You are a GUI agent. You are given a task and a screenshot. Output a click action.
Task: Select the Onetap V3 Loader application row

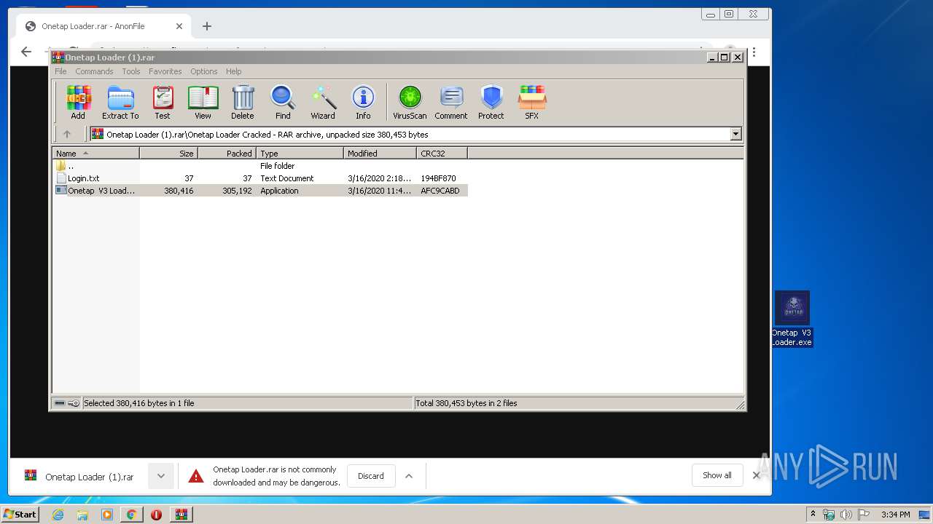(260, 191)
